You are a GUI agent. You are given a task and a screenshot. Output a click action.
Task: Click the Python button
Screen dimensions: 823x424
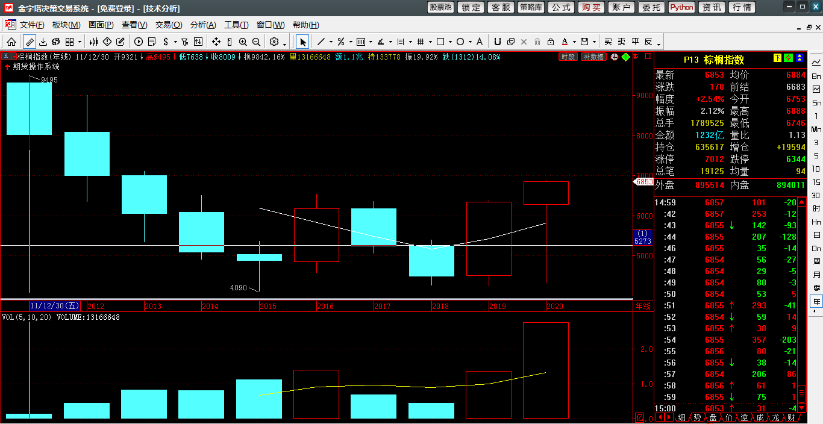pyautogui.click(x=681, y=7)
